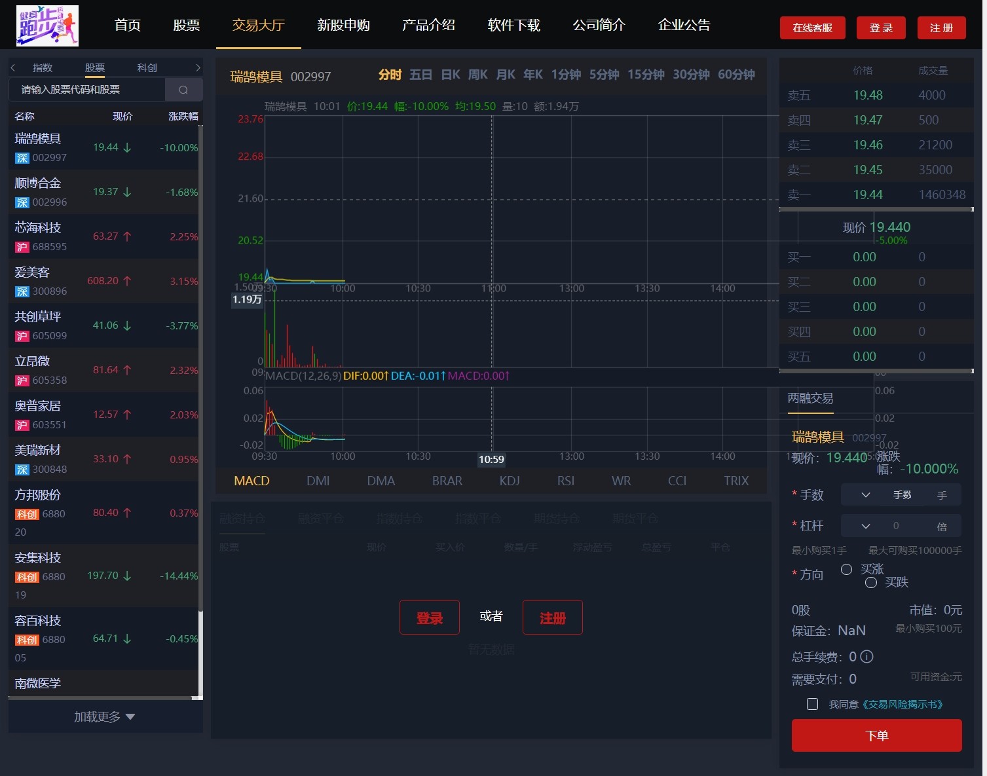Open the 杠杆 leverage dropdown
The height and width of the screenshot is (776, 987).
coord(865,526)
